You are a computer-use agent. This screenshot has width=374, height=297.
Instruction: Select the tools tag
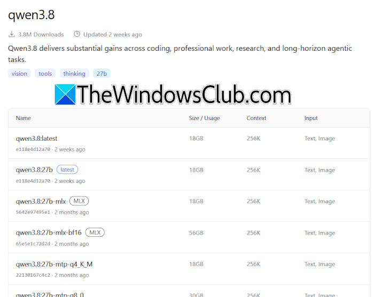[x=45, y=74]
